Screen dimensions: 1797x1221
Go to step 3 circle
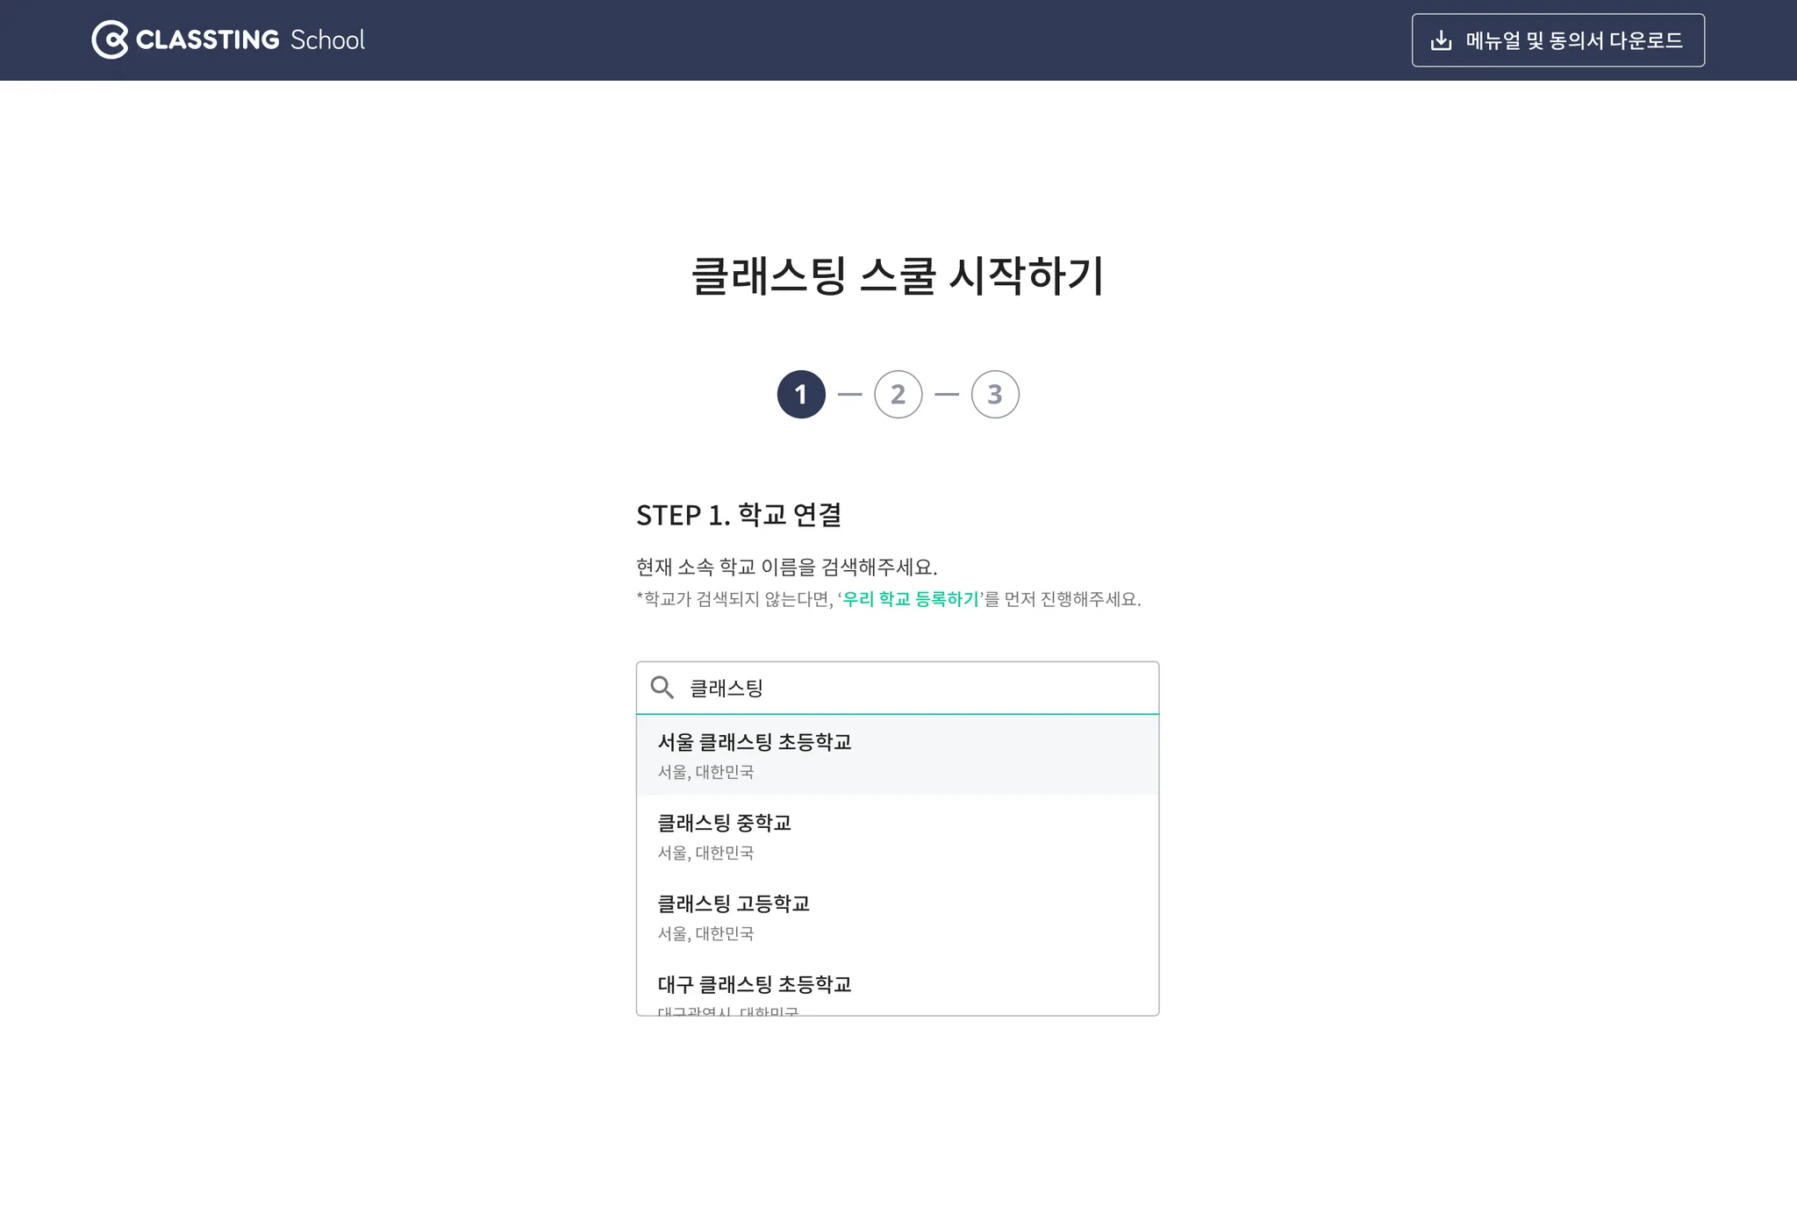994,395
